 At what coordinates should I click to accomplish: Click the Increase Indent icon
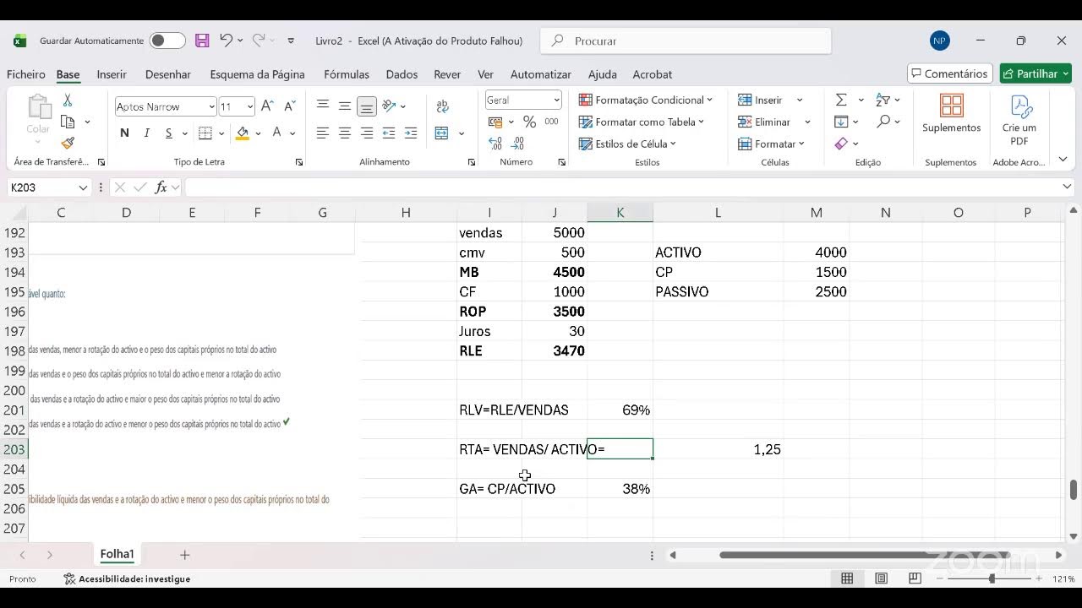pos(411,133)
